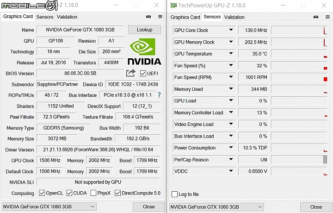The width and height of the screenshot is (333, 213).
Task: Enable the Log to file checkbox
Action: pos(174,194)
